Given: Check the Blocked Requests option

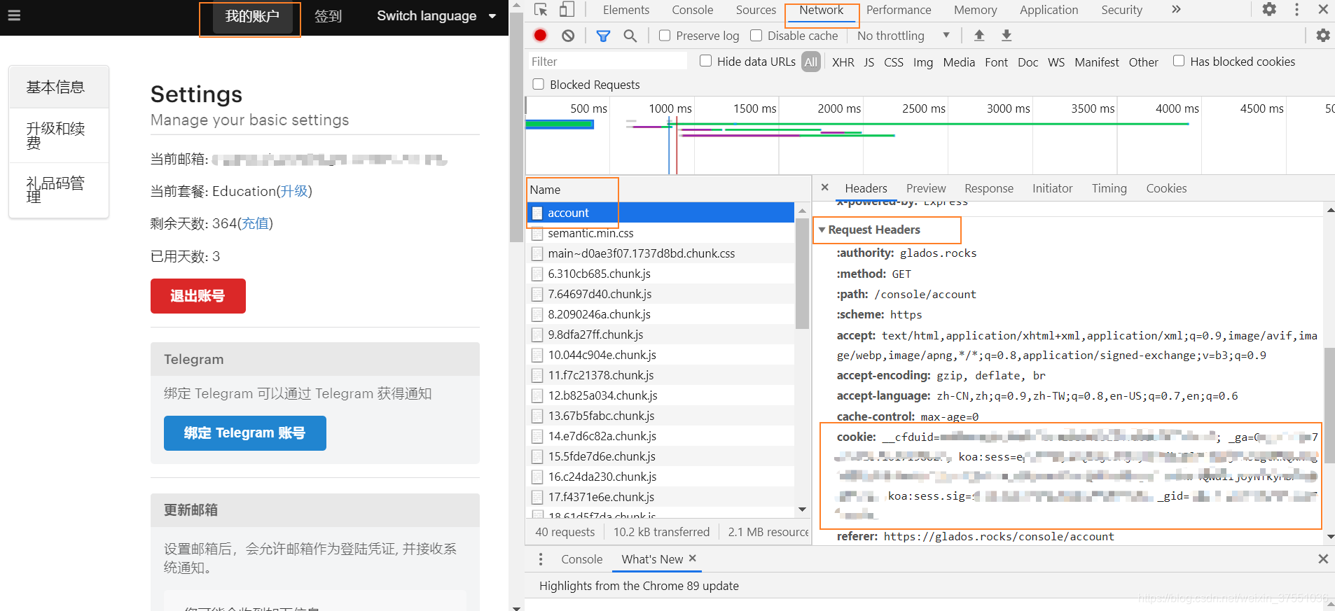Looking at the screenshot, I should pyautogui.click(x=538, y=84).
